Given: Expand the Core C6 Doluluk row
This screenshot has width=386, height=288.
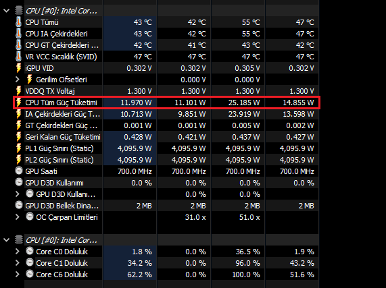Looking at the screenshot, I should [x=17, y=275].
